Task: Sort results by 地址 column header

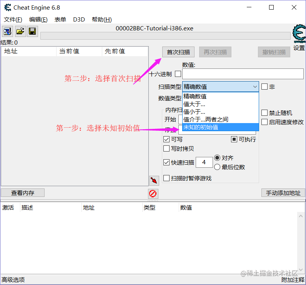Action: [x=29, y=51]
